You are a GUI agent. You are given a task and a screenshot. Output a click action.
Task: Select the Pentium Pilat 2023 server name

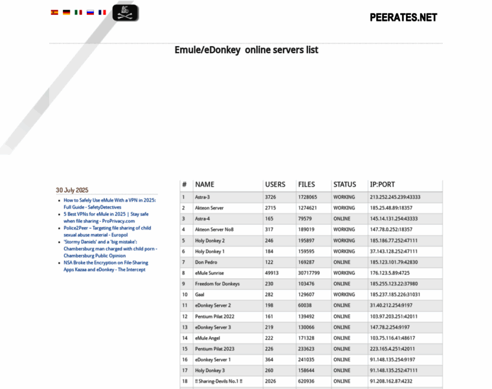pyautogui.click(x=215, y=349)
